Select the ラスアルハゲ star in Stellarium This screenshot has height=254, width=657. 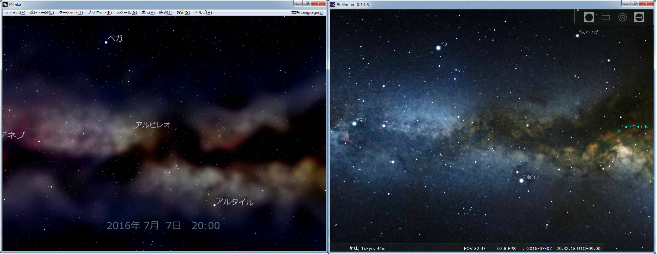[577, 36]
